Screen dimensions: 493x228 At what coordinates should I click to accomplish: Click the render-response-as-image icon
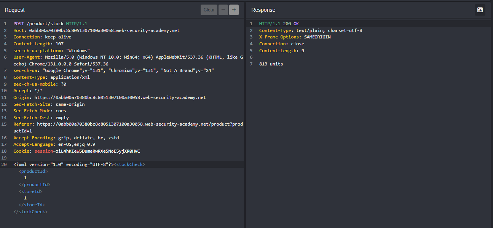coord(480,10)
